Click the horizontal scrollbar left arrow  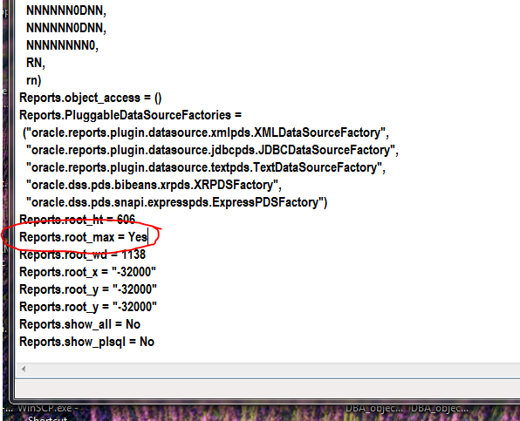tap(24, 369)
